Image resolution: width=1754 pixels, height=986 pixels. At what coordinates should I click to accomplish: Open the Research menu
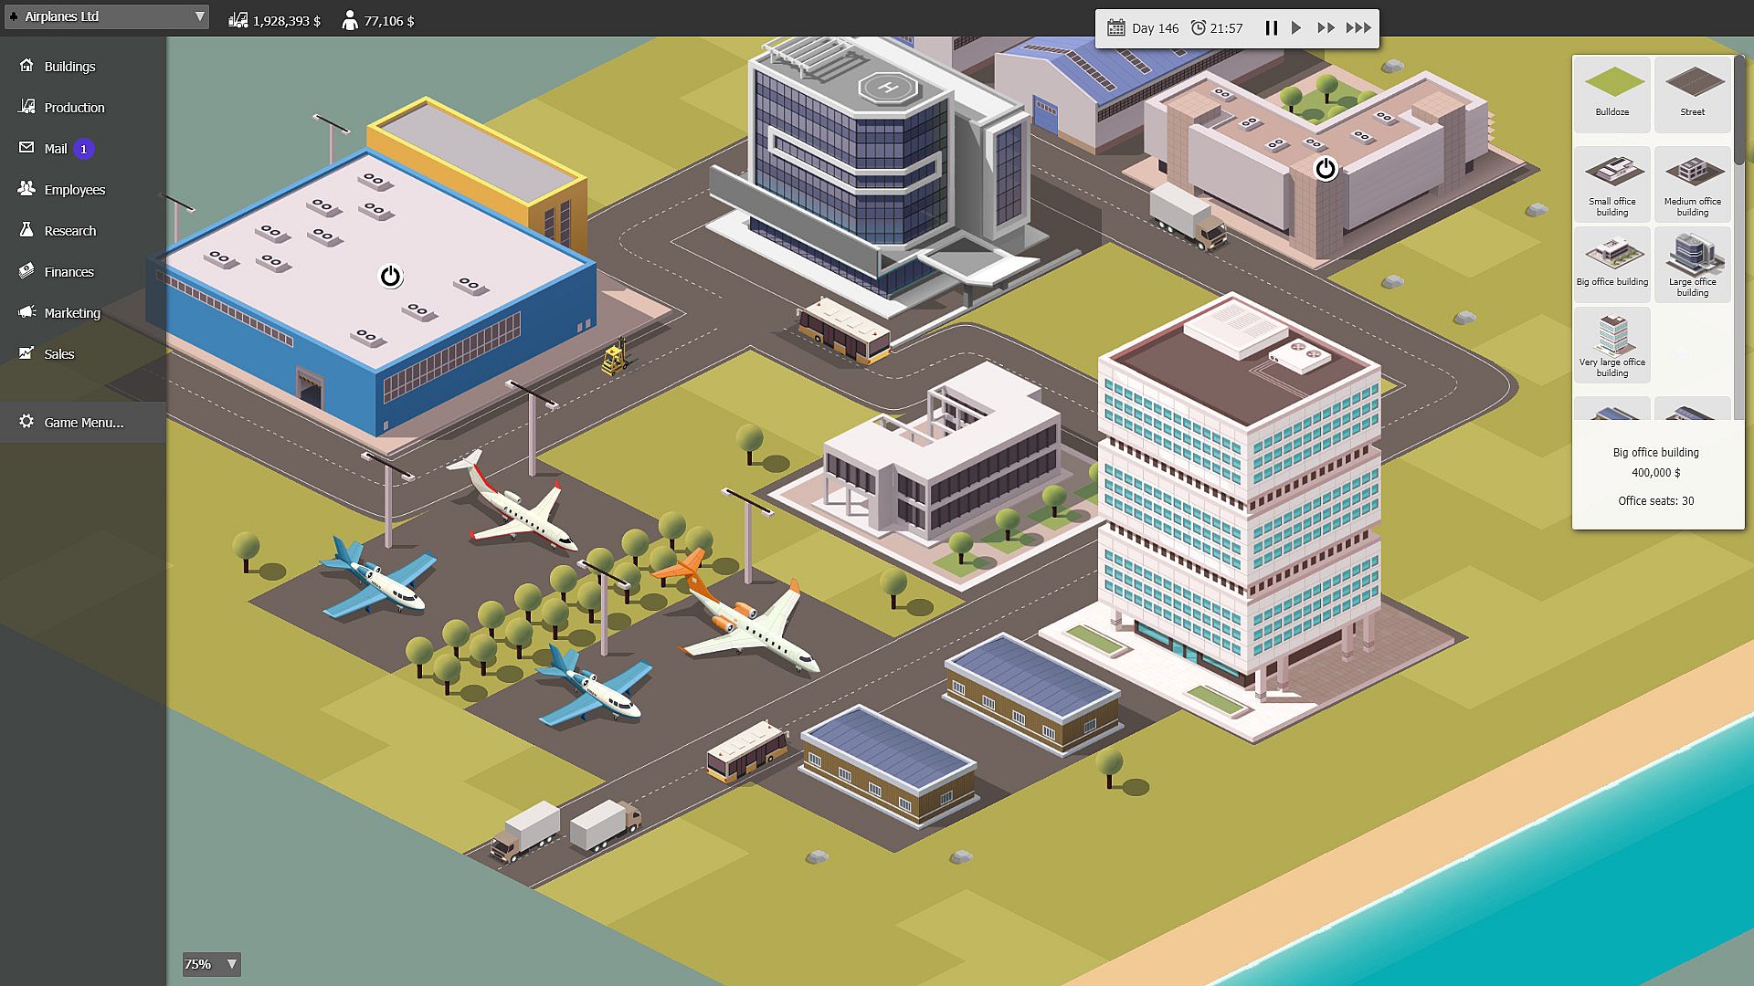pyautogui.click(x=69, y=231)
